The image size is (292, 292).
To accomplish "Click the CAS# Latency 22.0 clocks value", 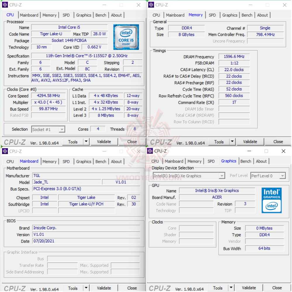I will [x=234, y=70].
